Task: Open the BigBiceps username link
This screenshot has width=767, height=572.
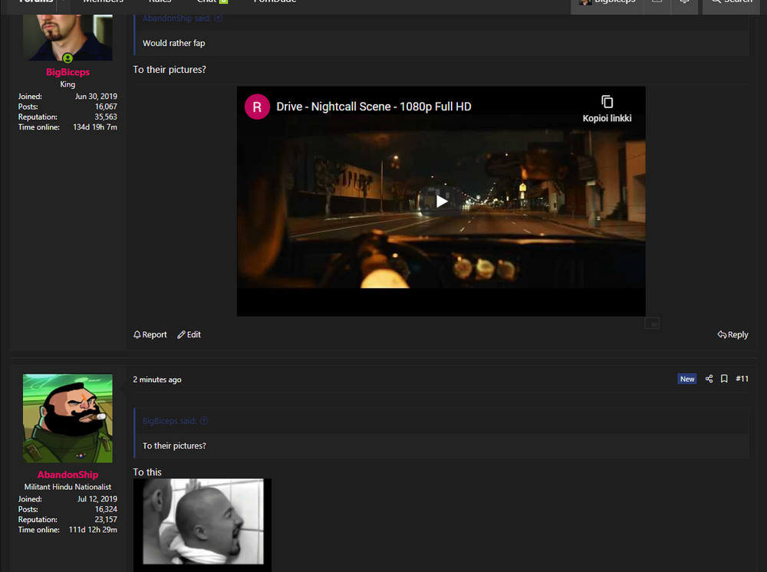Action: click(x=67, y=72)
